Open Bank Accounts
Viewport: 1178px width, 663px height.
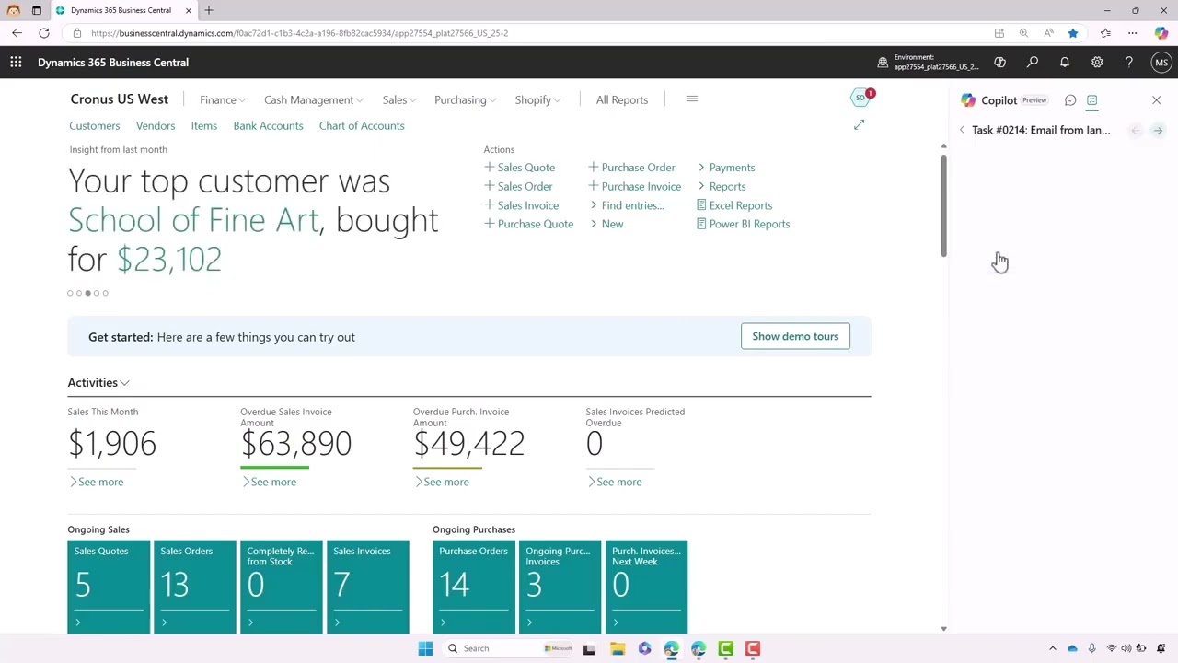268,125
